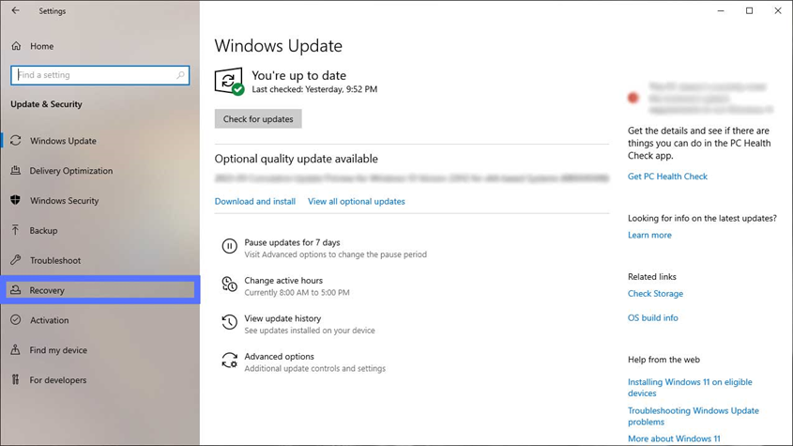Click the Find my device icon

[x=16, y=350]
